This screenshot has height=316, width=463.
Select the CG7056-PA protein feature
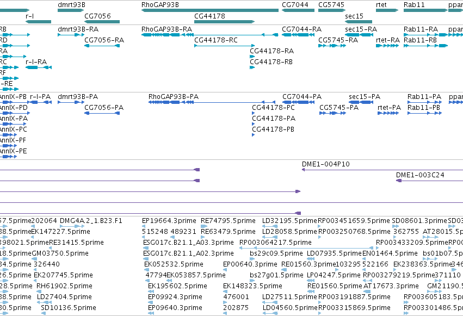(x=102, y=113)
